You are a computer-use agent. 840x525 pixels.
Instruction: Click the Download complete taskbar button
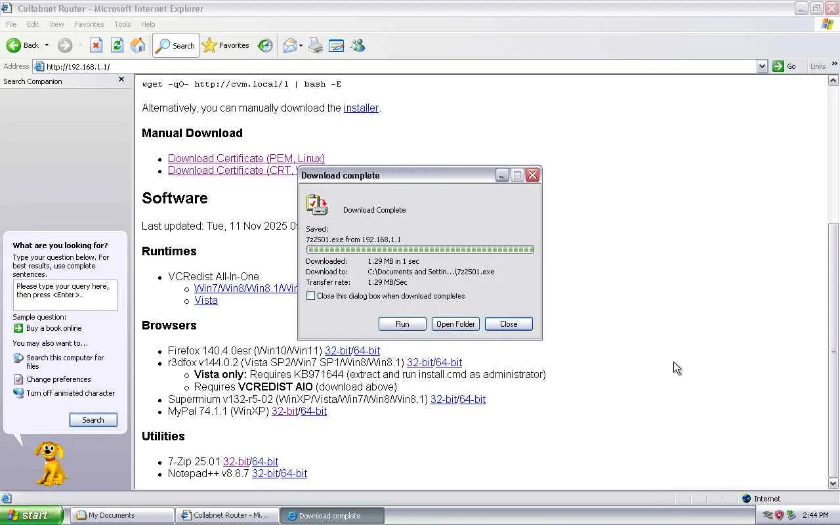[x=333, y=515]
